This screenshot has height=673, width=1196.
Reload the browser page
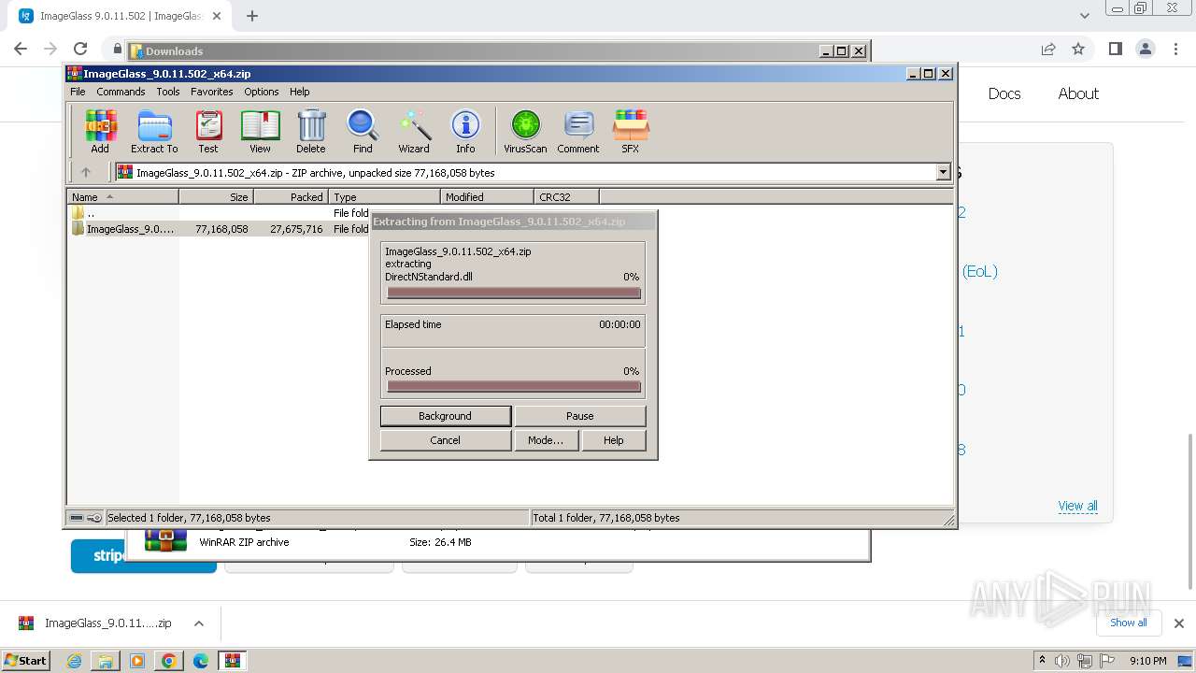pos(80,49)
